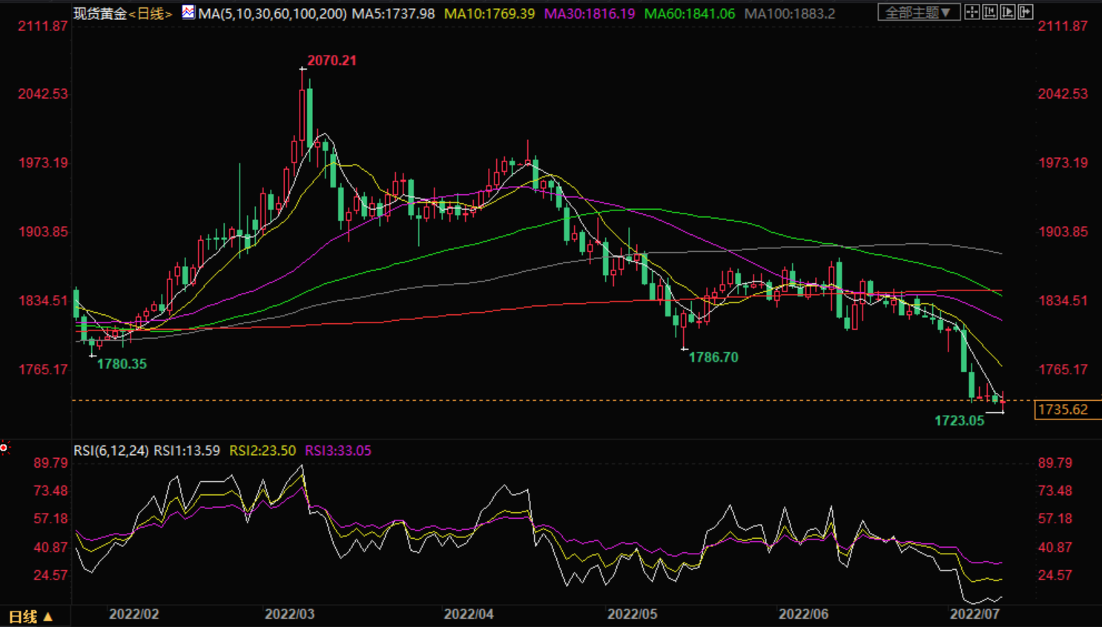The height and width of the screenshot is (627, 1102).
Task: Click the <日线> period label in title
Action: 151,13
